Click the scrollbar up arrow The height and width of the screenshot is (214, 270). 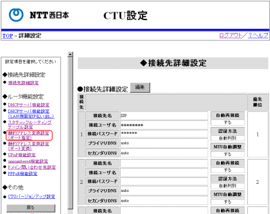(70, 54)
